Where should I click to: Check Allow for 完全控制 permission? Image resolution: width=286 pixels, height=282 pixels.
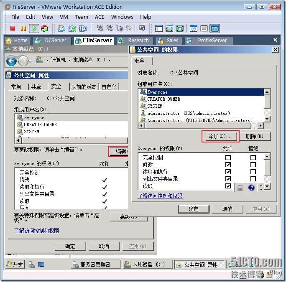click(x=228, y=158)
